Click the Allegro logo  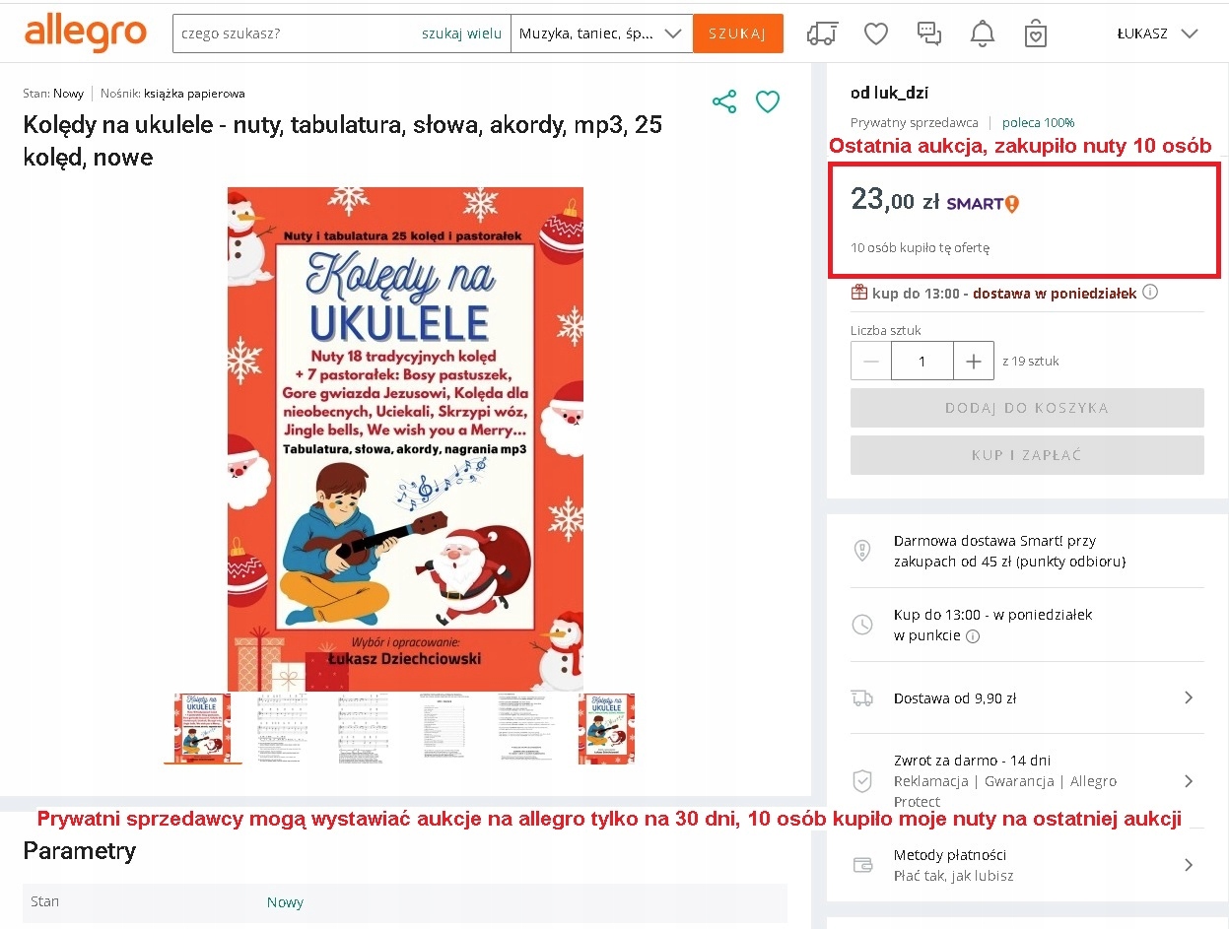(x=86, y=33)
